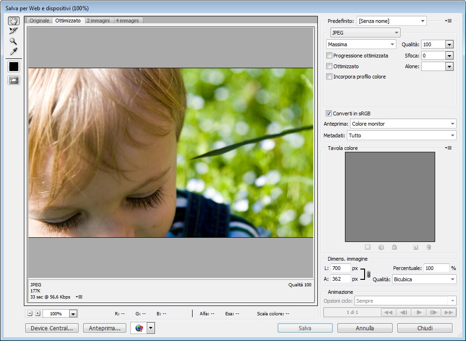Image resolution: width=466 pixels, height=341 pixels.
Task: Go to first animation frame
Action: click(x=388, y=312)
